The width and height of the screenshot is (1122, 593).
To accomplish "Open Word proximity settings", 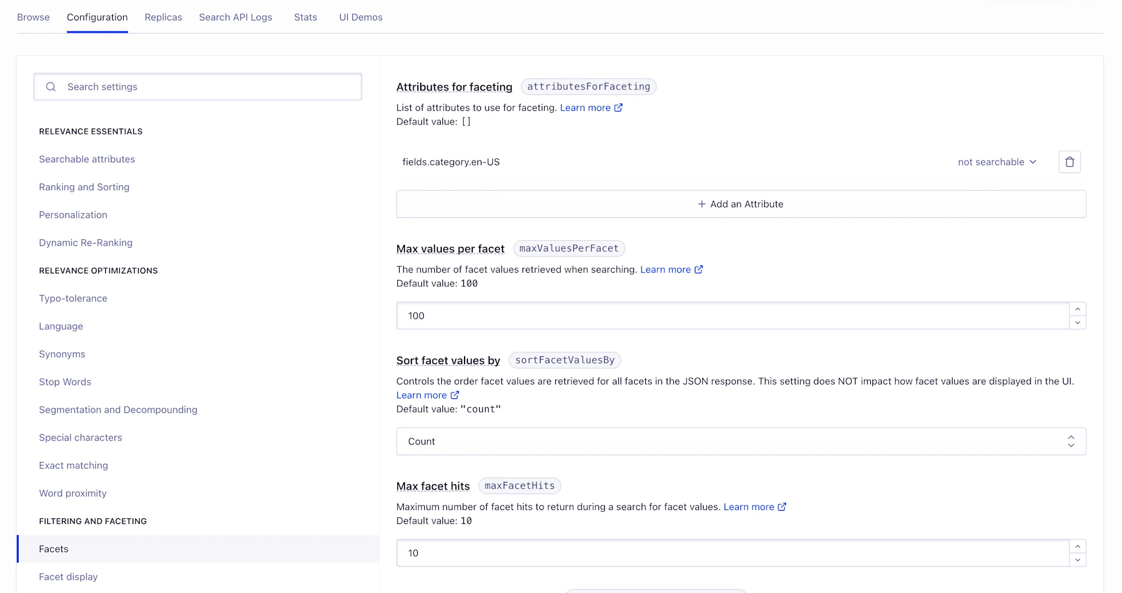I will point(72,493).
